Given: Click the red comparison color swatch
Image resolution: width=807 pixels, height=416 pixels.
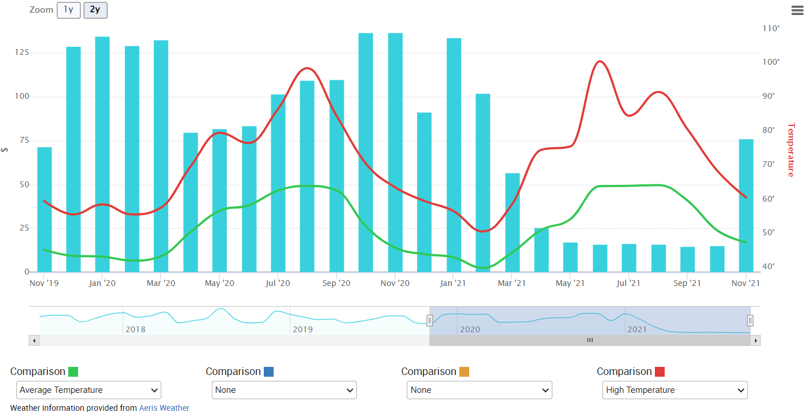Looking at the screenshot, I should [x=660, y=372].
